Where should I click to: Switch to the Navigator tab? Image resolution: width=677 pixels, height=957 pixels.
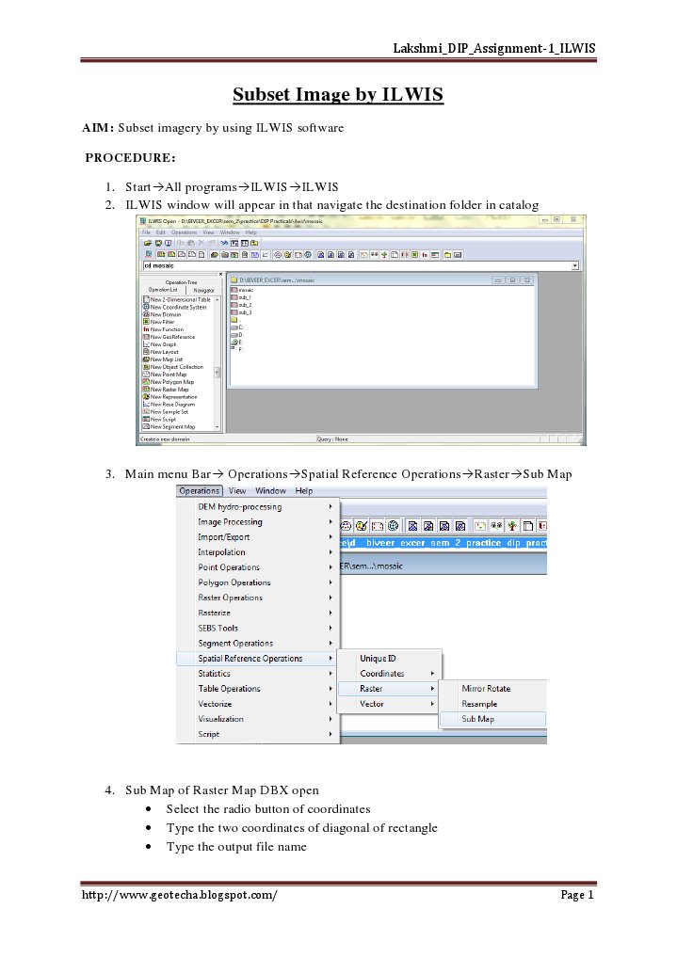click(204, 291)
